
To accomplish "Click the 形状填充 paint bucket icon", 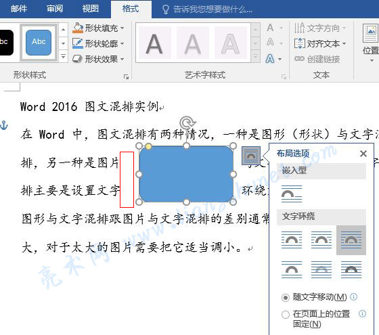I will 78,28.
